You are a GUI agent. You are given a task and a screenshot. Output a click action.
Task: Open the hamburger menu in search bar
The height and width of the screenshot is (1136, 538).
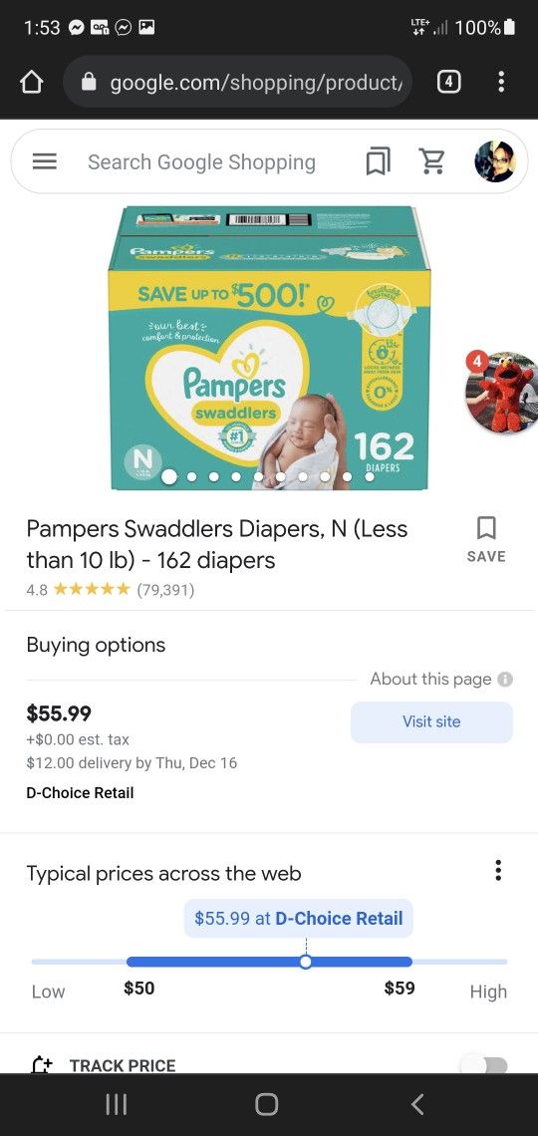[45, 161]
